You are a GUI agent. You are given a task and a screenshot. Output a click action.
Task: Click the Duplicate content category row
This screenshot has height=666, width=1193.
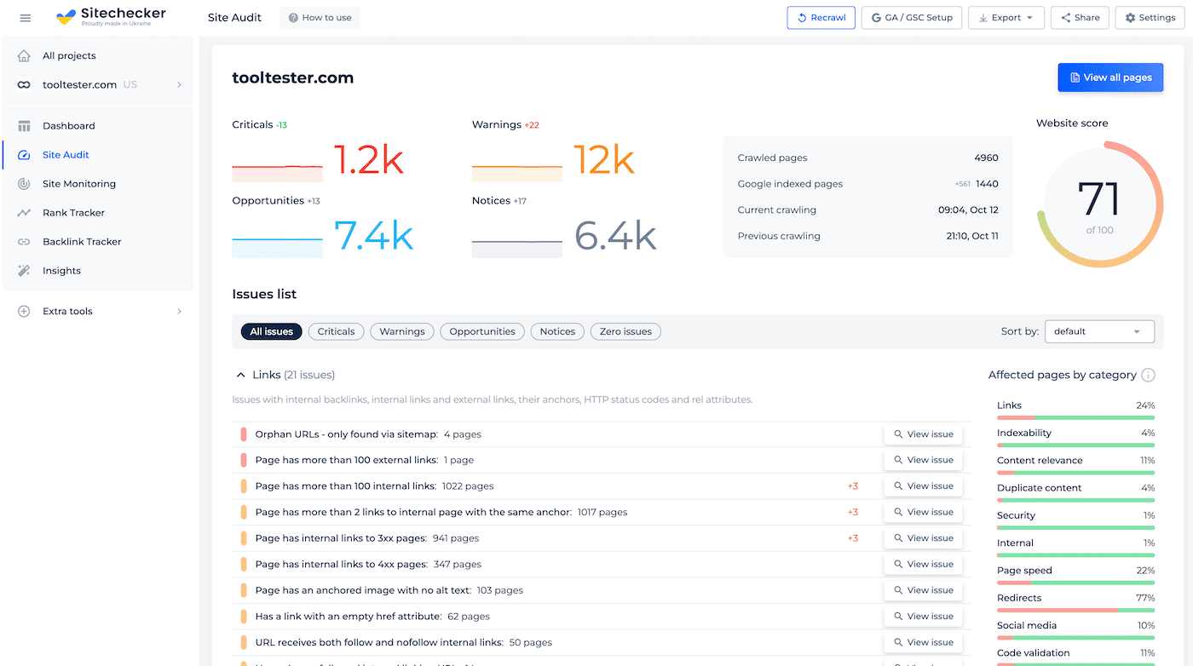click(1075, 491)
